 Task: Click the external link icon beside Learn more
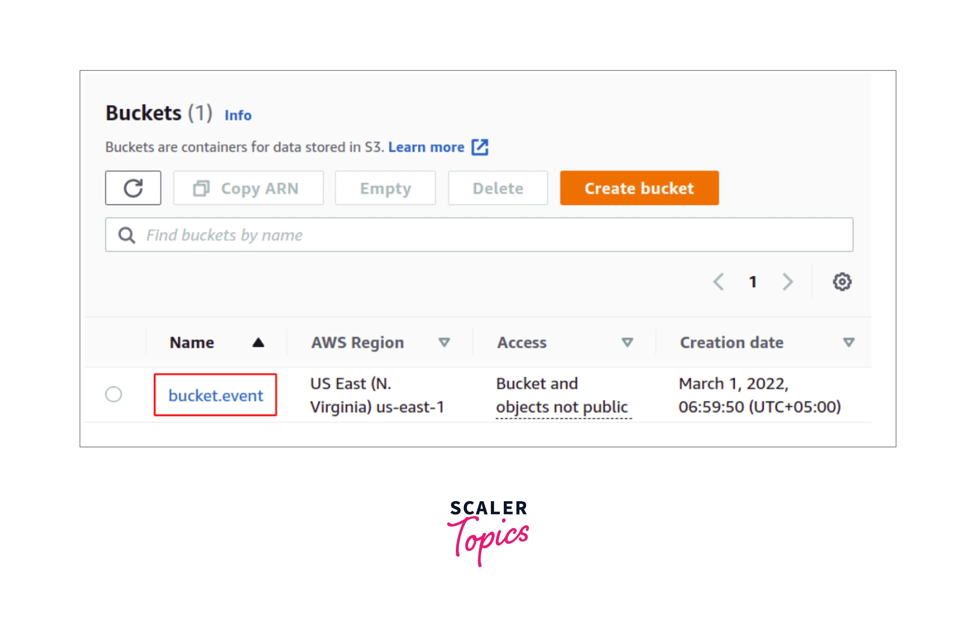pos(481,147)
